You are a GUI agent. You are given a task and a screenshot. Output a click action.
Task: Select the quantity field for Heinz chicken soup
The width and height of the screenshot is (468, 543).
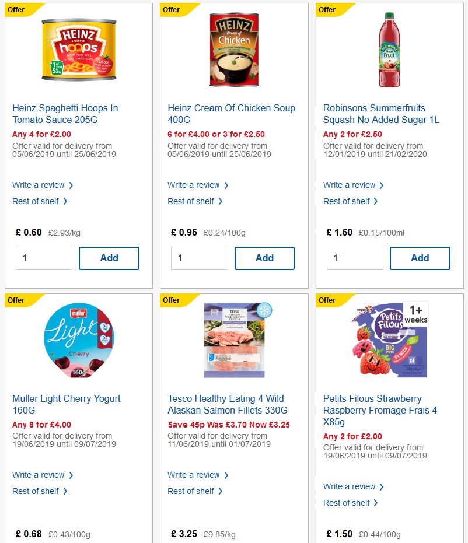click(199, 258)
